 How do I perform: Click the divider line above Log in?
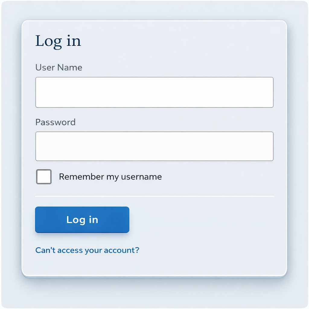tap(154, 196)
